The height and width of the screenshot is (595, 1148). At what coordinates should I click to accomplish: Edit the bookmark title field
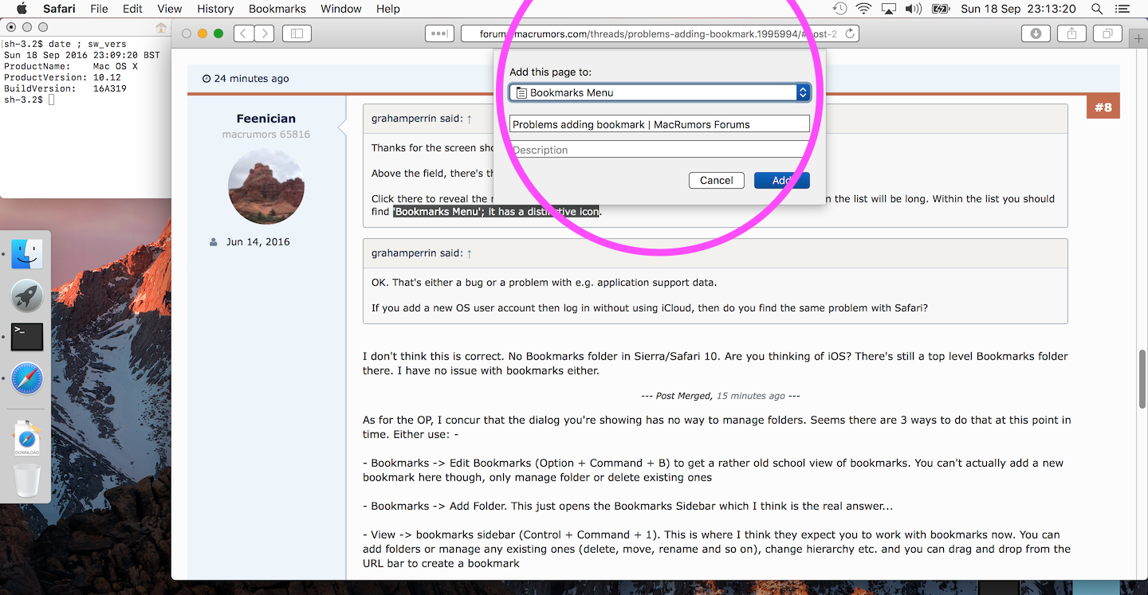(660, 124)
